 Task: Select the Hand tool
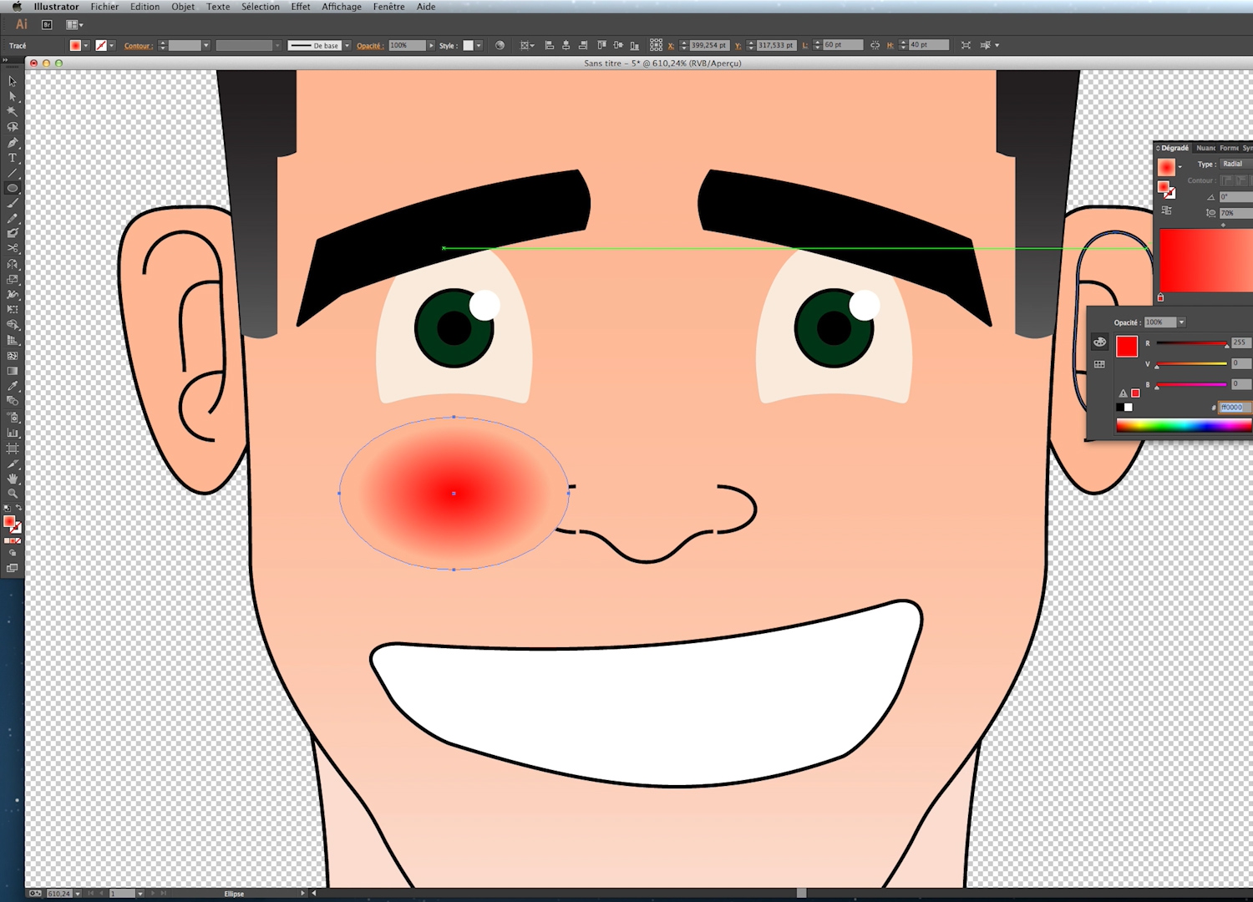tap(13, 479)
